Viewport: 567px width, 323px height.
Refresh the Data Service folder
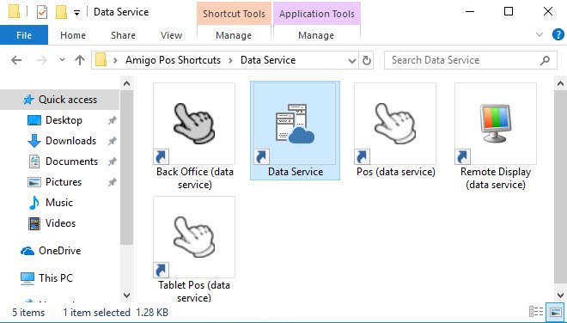pyautogui.click(x=367, y=60)
